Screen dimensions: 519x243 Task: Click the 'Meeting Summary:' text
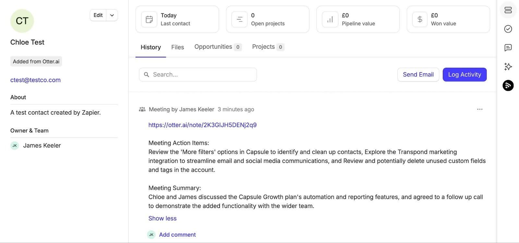[x=175, y=188]
